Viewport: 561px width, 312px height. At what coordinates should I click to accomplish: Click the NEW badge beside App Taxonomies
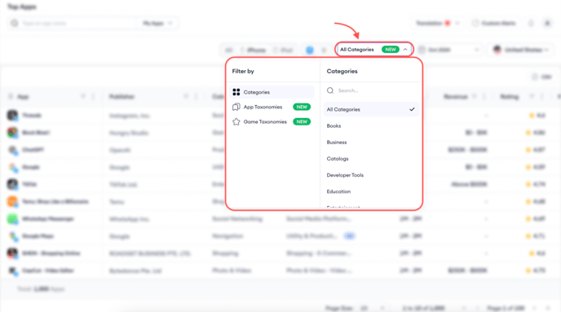pyautogui.click(x=302, y=107)
